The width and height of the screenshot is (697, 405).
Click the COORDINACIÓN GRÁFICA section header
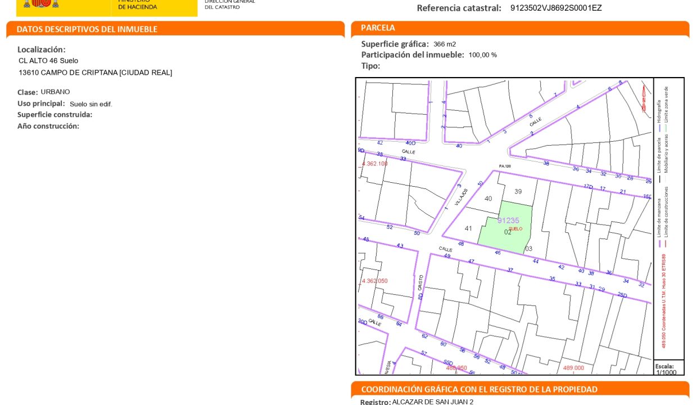(479, 389)
